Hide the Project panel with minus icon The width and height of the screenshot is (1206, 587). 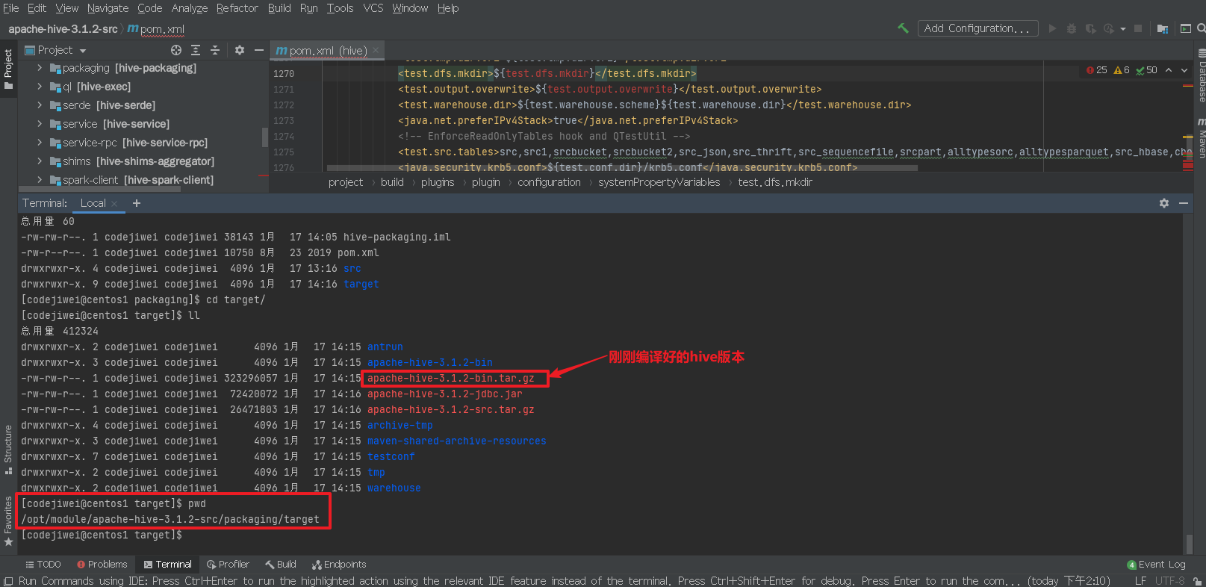tap(258, 50)
